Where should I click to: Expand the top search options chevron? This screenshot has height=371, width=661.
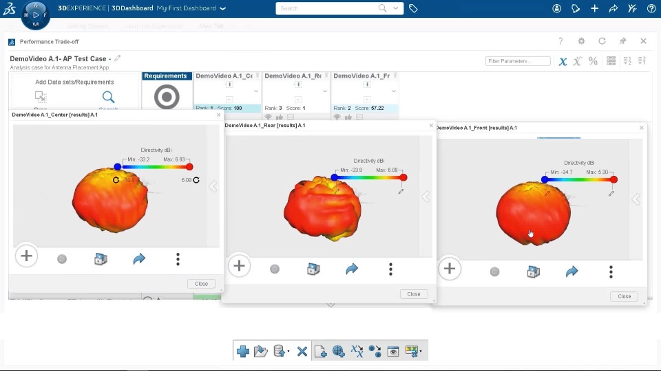[395, 8]
